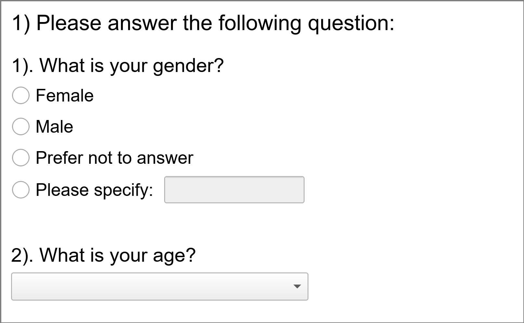
Task: Pick the Prefer not to answer radio
Action: point(21,158)
